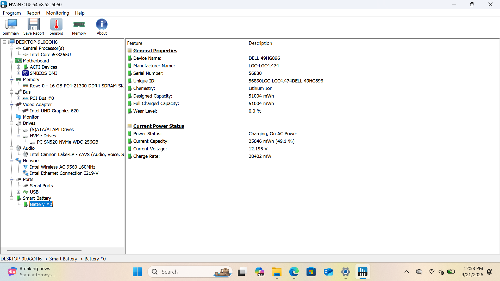
Task: Click the Intel Wireless-AC 9560 Wi-Fi icon
Action: click(x=26, y=167)
